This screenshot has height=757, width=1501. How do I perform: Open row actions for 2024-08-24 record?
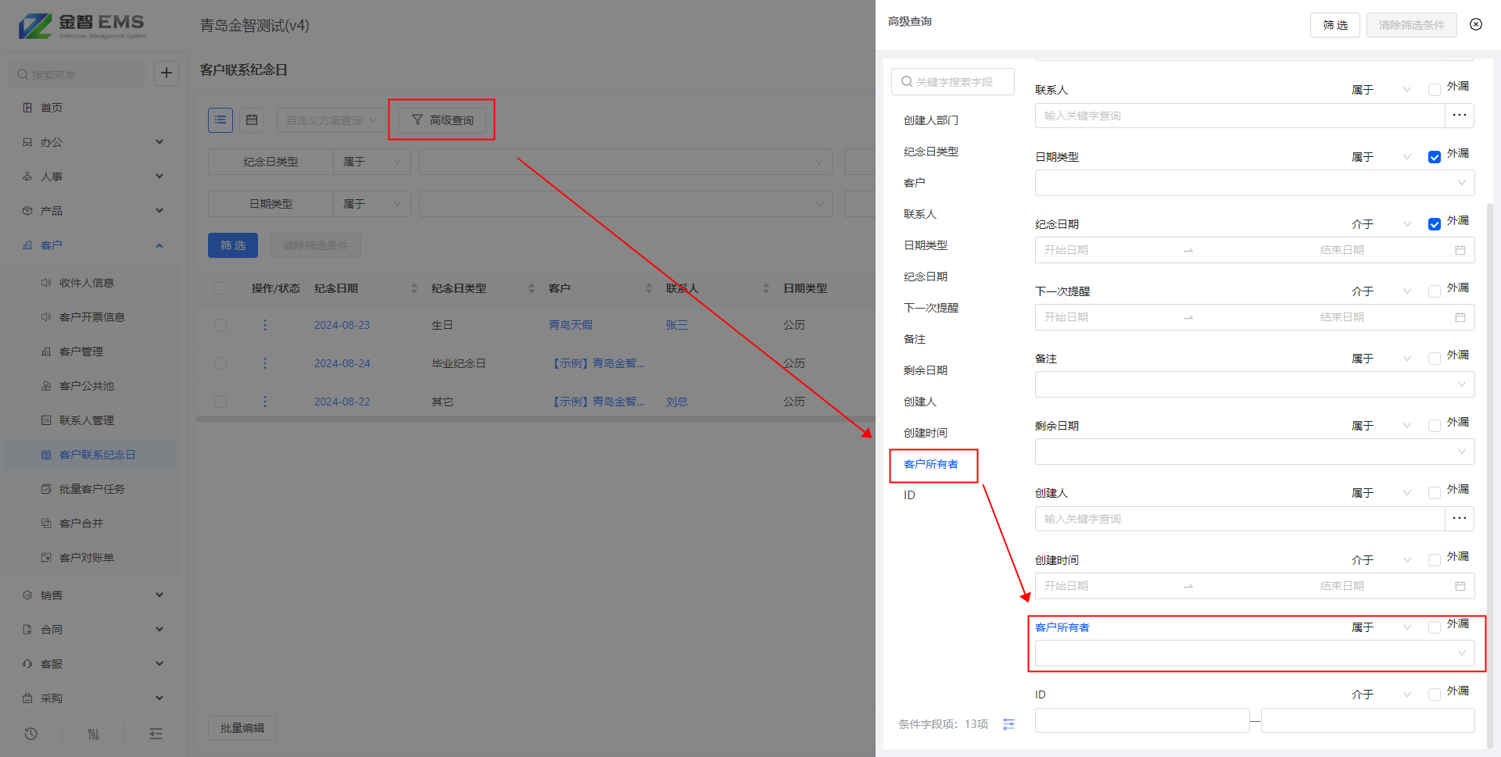[x=265, y=363]
